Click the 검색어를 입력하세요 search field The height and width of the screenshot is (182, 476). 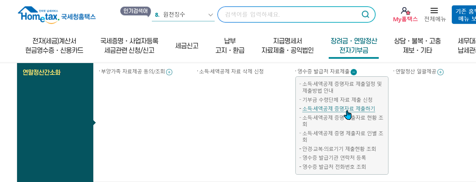[290, 14]
